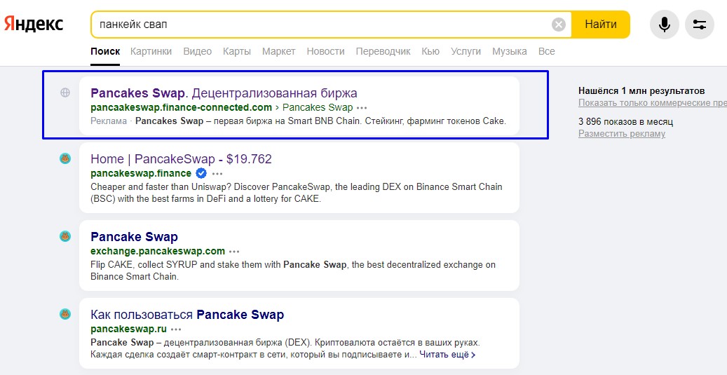The height and width of the screenshot is (375, 727).
Task: Open the Pancakes Swap Децентрализованная биржа ad title
Action: (x=224, y=93)
